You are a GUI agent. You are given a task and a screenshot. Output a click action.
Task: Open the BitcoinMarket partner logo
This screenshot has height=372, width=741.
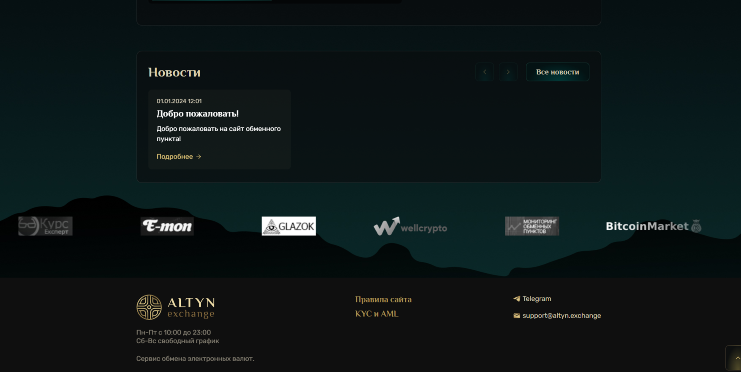[x=654, y=226]
